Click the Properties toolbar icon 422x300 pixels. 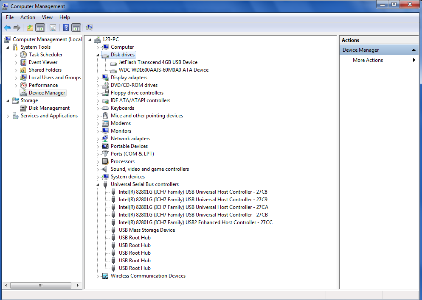click(x=53, y=28)
